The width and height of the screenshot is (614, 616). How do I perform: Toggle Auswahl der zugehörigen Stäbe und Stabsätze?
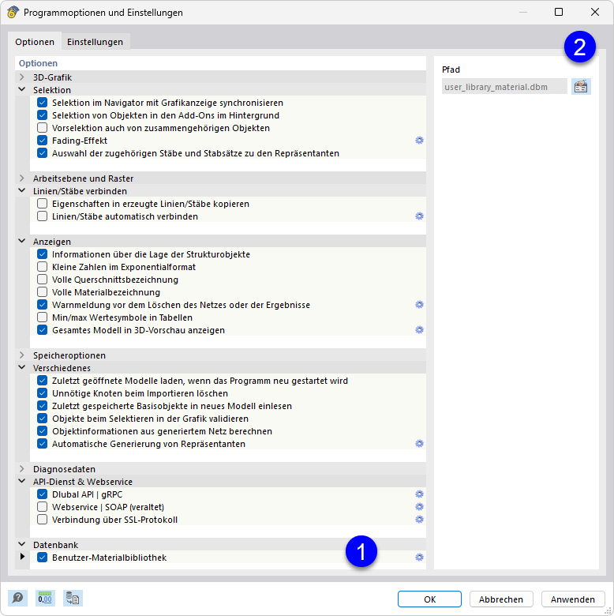(42, 153)
